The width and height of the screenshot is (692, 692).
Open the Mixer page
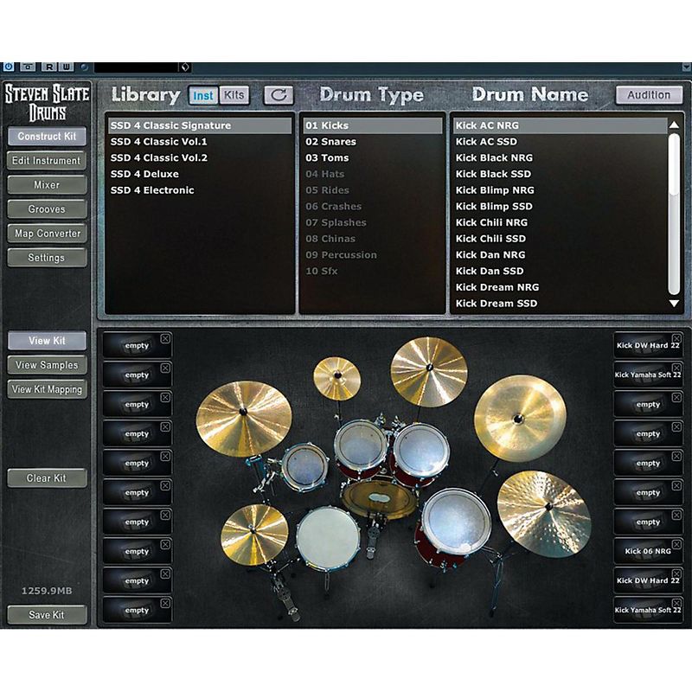coord(47,185)
